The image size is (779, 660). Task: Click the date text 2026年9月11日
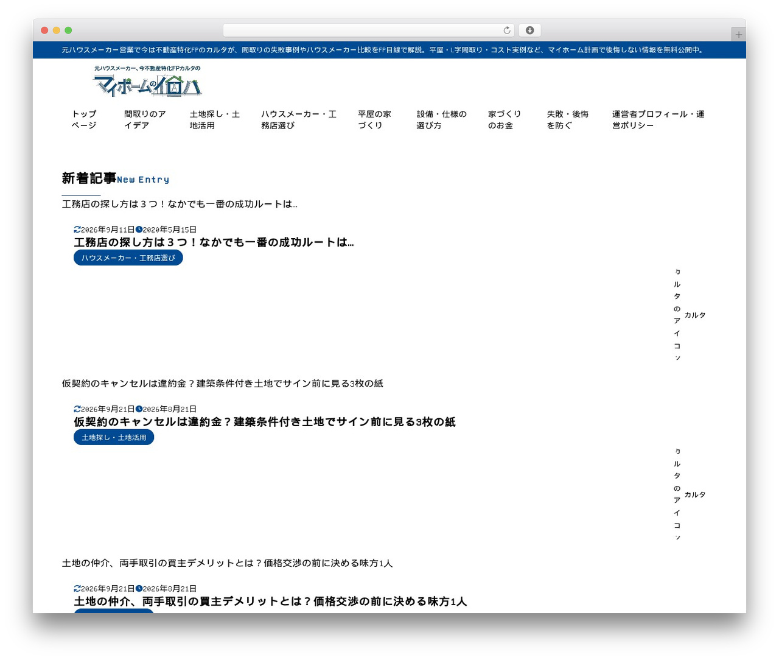point(108,230)
